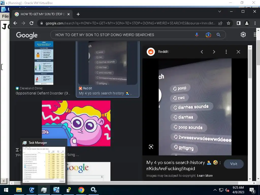260x195 pixels.
Task: Bookmark this page with the star icon
Action: [229, 23]
